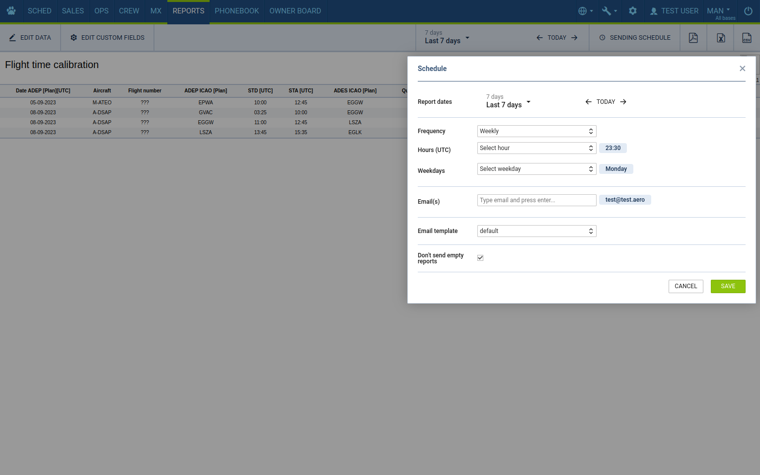Open the wrench tools menu
This screenshot has height=475, width=760.
pos(609,11)
